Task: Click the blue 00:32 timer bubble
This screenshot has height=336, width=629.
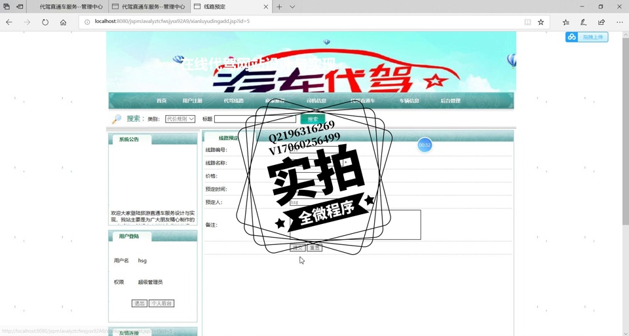Action: pos(425,145)
